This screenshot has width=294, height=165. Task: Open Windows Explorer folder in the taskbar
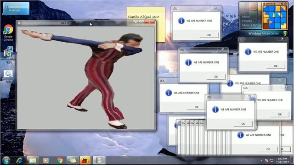coord(33,160)
